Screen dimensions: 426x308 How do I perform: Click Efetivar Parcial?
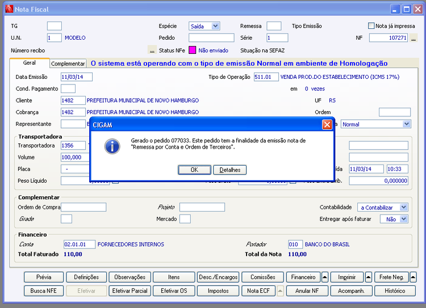click(130, 291)
